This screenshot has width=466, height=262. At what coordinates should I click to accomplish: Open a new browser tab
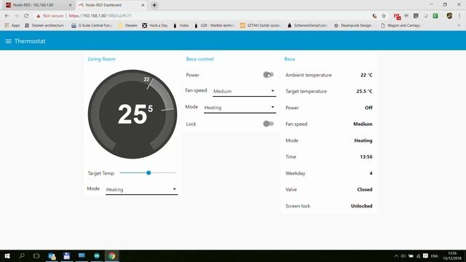pos(154,5)
